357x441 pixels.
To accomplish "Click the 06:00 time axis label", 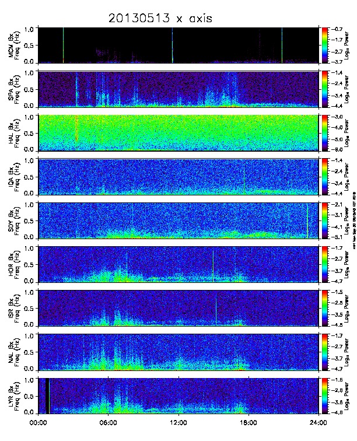I will (x=108, y=423).
